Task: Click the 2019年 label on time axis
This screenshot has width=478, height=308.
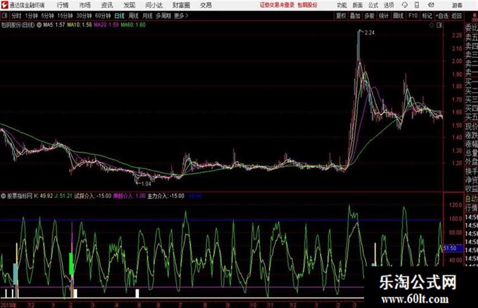Action: (x=9, y=305)
